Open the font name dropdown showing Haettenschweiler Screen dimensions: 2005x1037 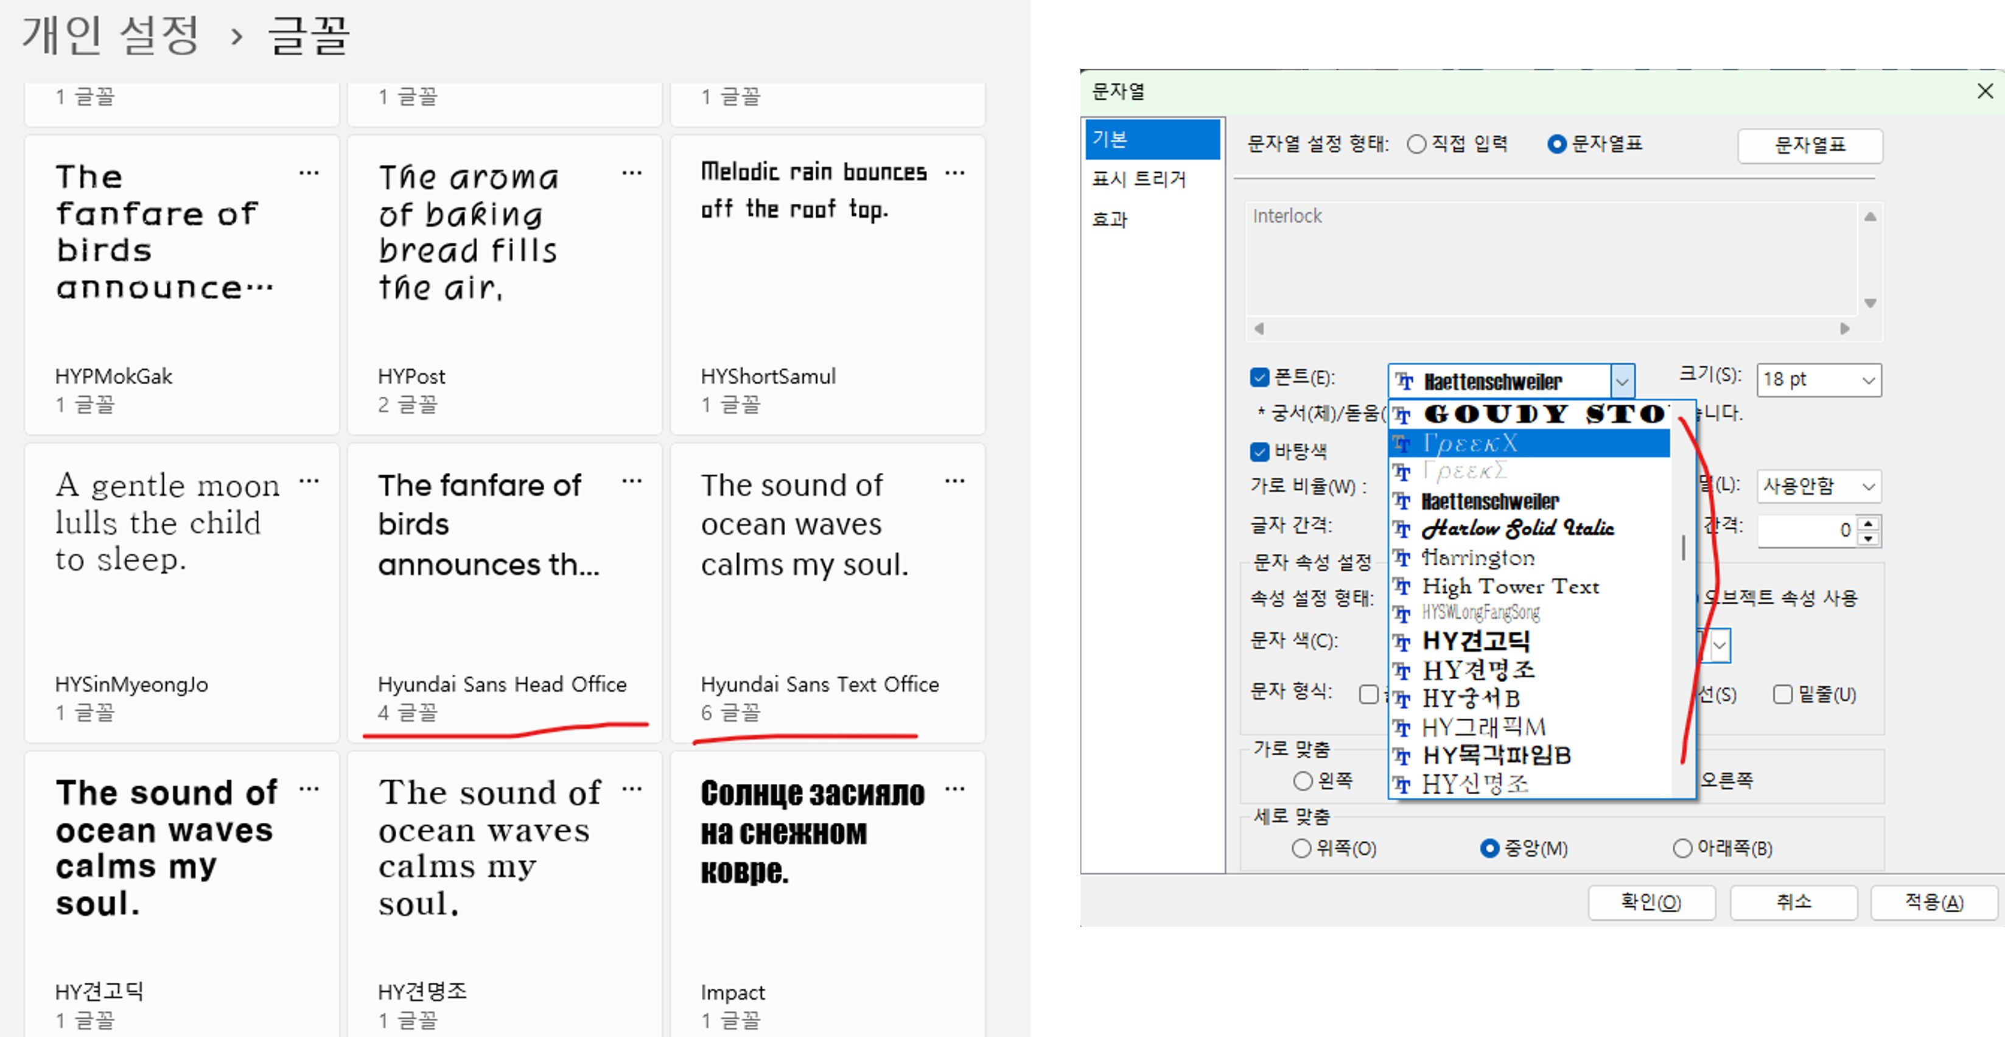[x=1623, y=380]
